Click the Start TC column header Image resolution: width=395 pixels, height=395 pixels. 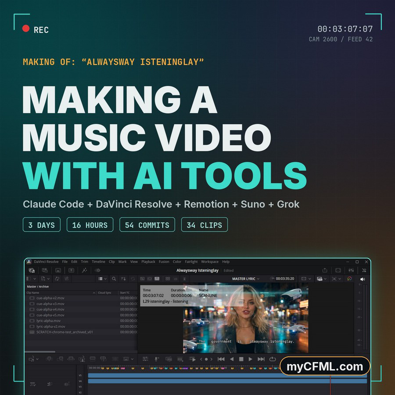(125, 293)
